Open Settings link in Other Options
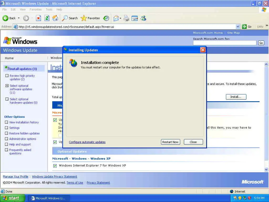The image size is (269, 202). click(14, 128)
